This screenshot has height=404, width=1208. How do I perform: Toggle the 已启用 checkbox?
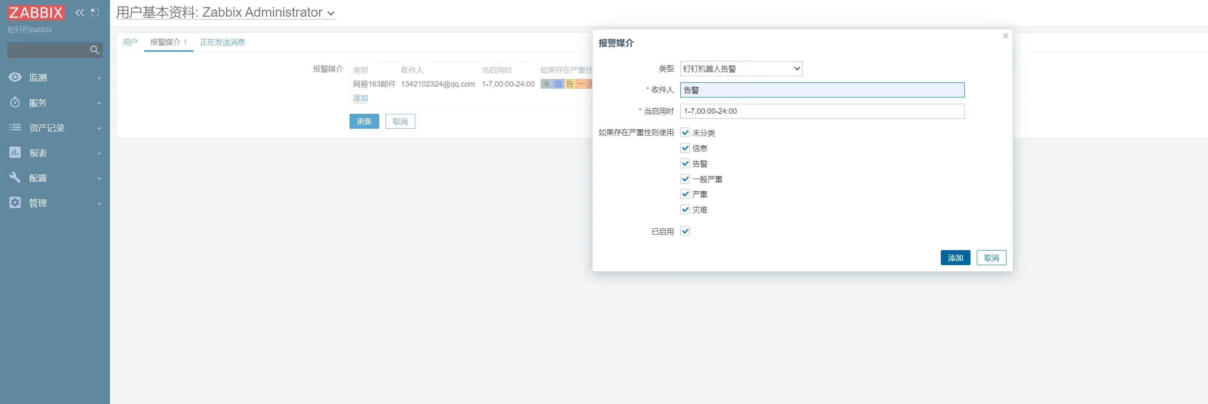coord(685,231)
